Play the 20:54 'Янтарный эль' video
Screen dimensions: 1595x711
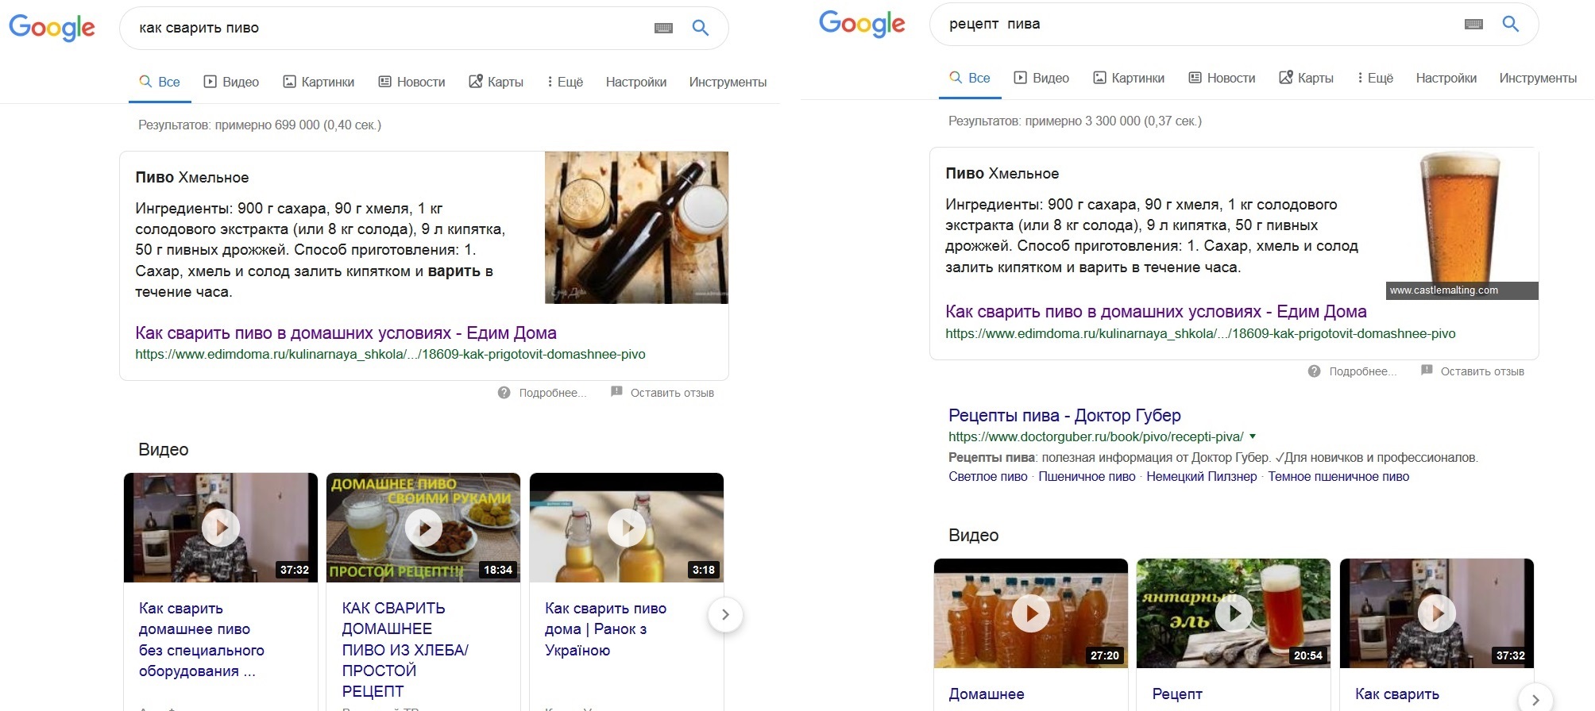(x=1234, y=613)
